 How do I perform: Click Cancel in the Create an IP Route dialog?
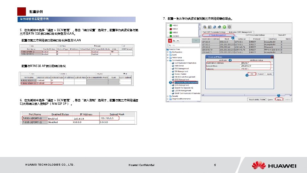(x=260, y=74)
